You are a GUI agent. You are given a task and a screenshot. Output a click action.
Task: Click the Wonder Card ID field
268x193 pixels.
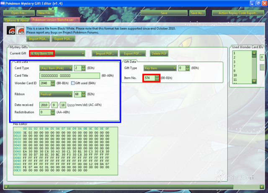coord(45,83)
